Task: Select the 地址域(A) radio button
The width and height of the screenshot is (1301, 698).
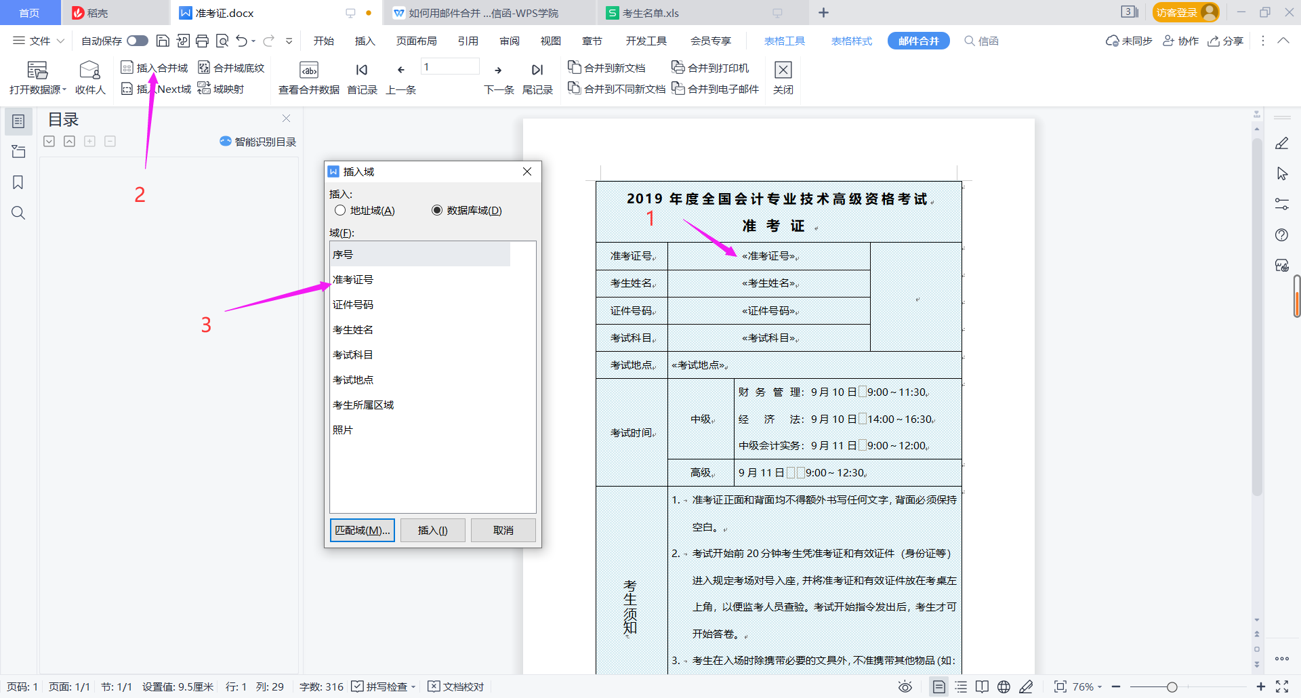Action: click(341, 210)
